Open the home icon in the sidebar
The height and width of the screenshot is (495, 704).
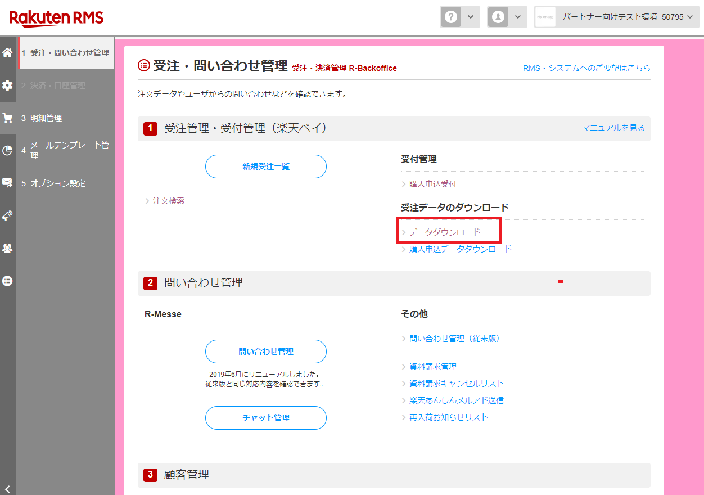click(7, 53)
